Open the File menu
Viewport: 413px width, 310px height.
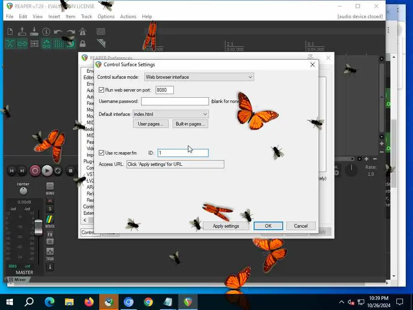point(10,16)
